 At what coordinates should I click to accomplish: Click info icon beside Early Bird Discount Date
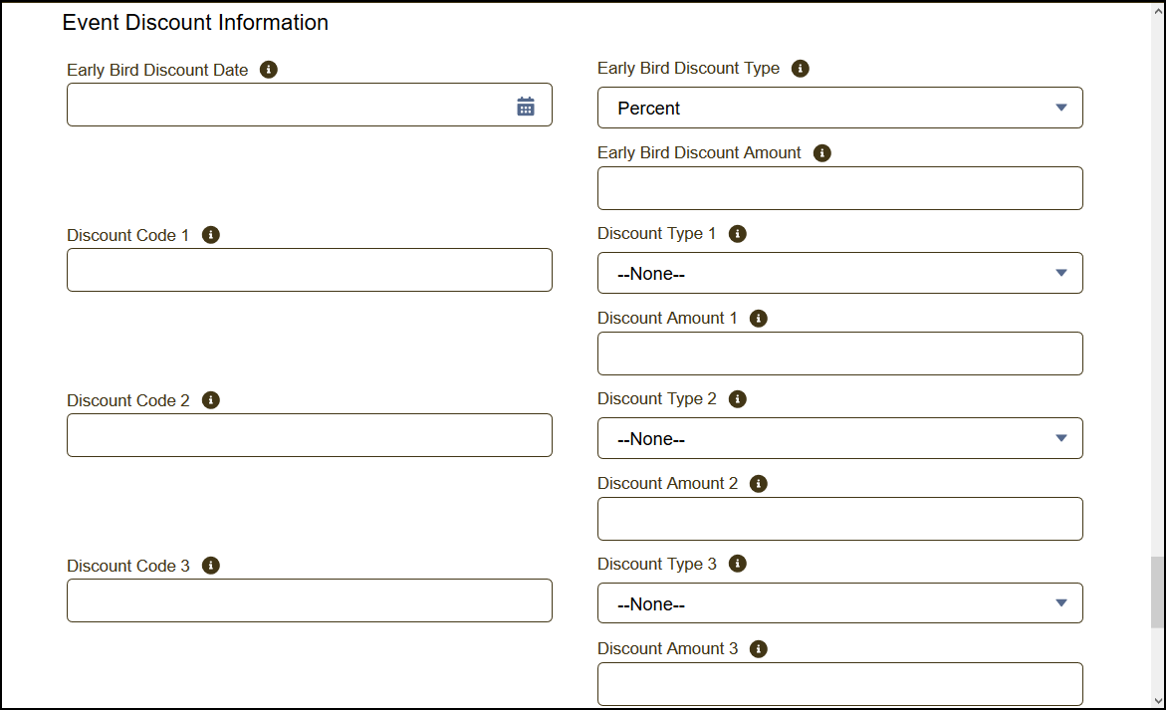[x=268, y=70]
